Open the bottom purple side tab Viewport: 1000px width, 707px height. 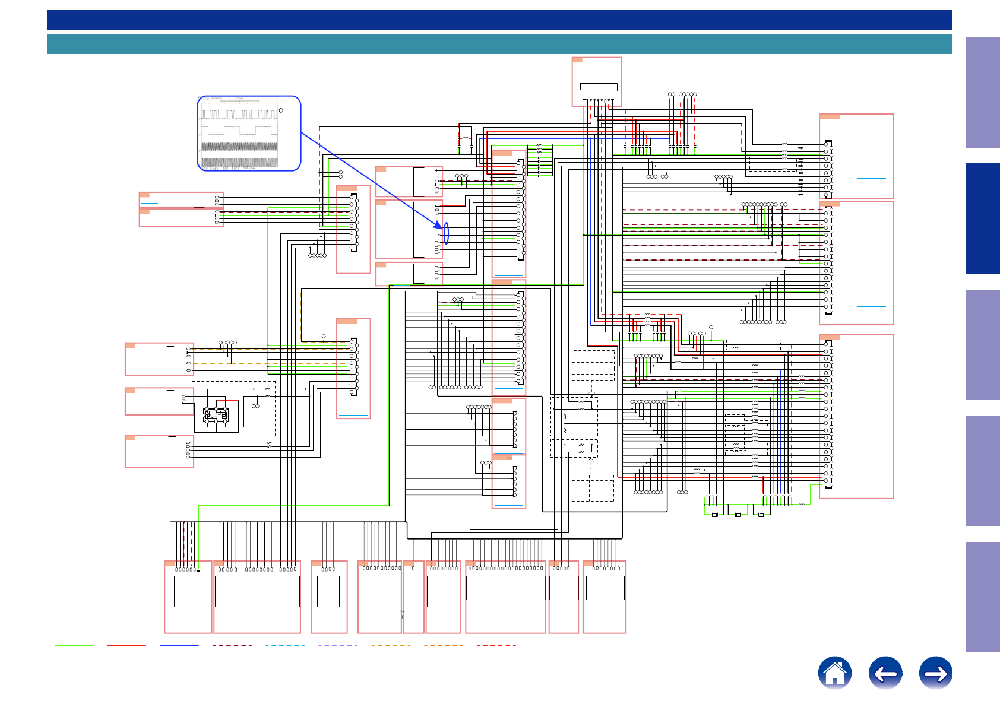tap(983, 597)
